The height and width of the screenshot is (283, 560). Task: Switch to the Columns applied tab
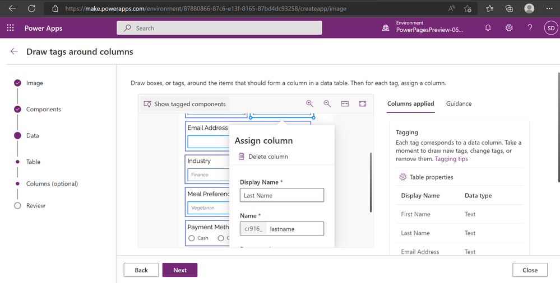coord(411,103)
